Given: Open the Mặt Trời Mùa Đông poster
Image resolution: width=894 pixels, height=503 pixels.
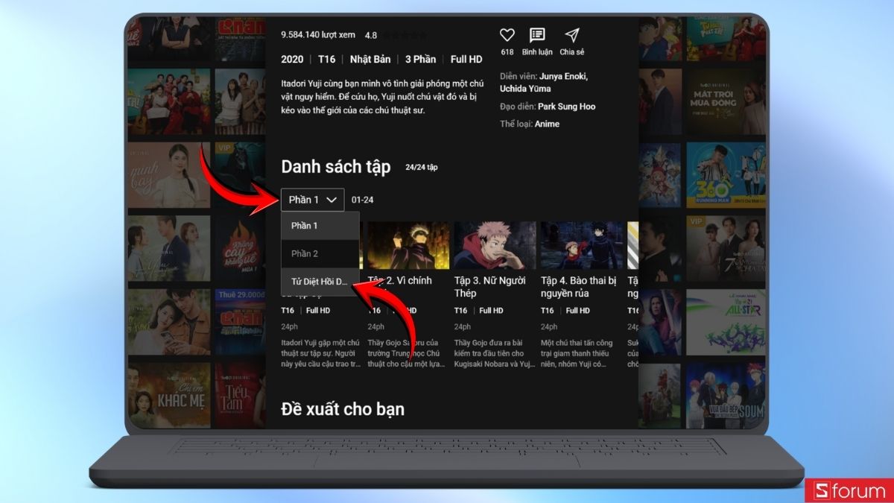Looking at the screenshot, I should tap(725, 101).
